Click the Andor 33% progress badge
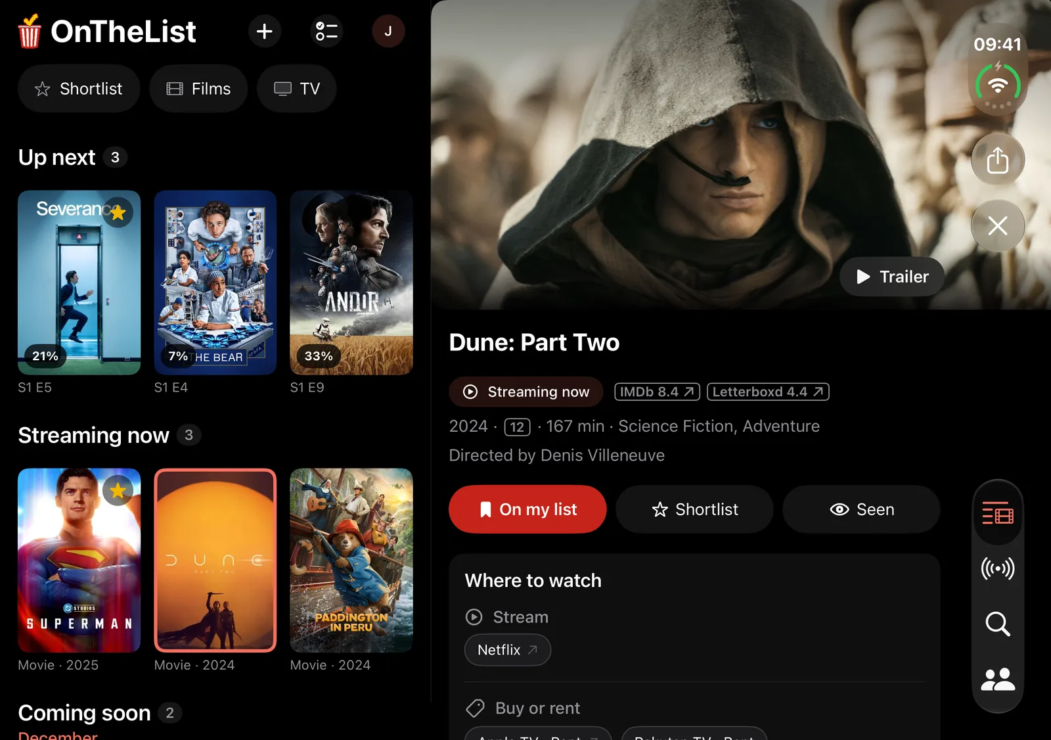This screenshot has height=740, width=1051. pyautogui.click(x=319, y=356)
